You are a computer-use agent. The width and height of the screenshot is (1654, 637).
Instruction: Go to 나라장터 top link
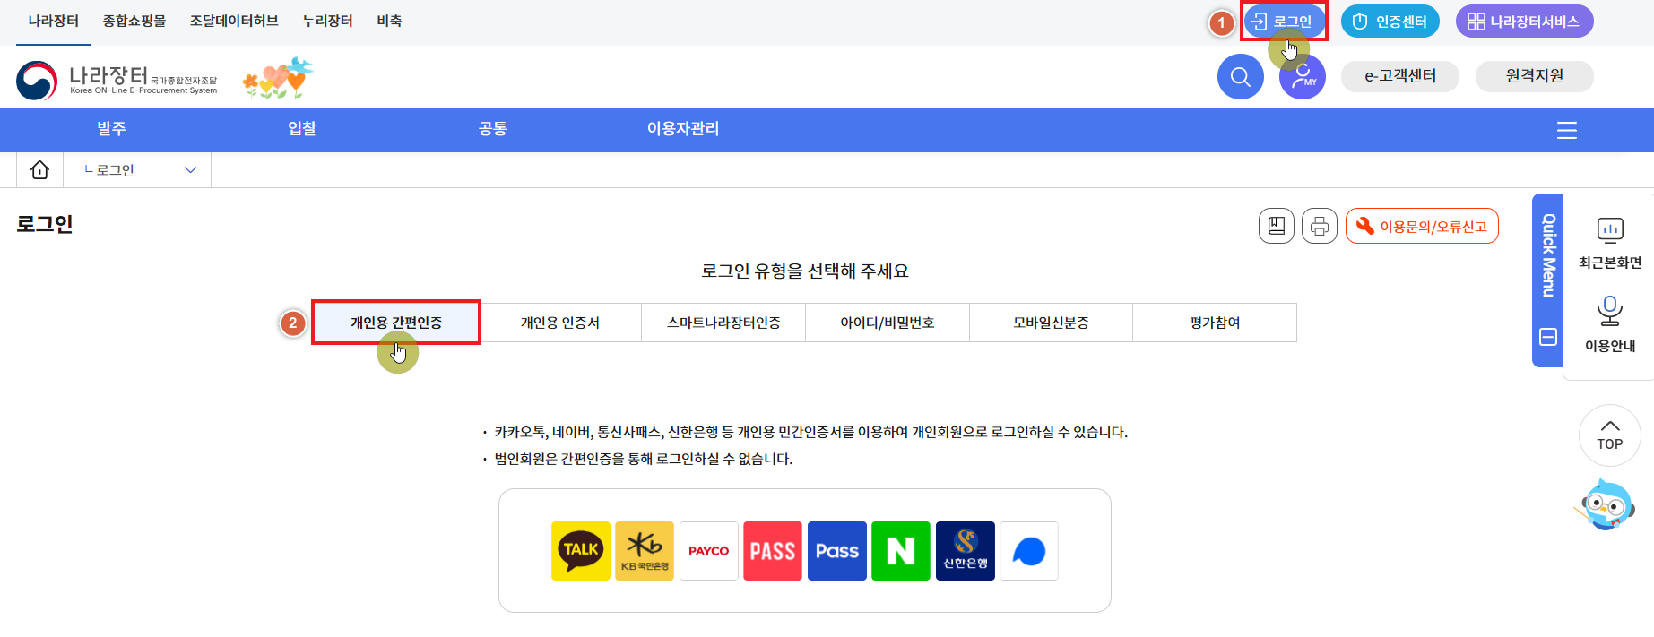(53, 21)
